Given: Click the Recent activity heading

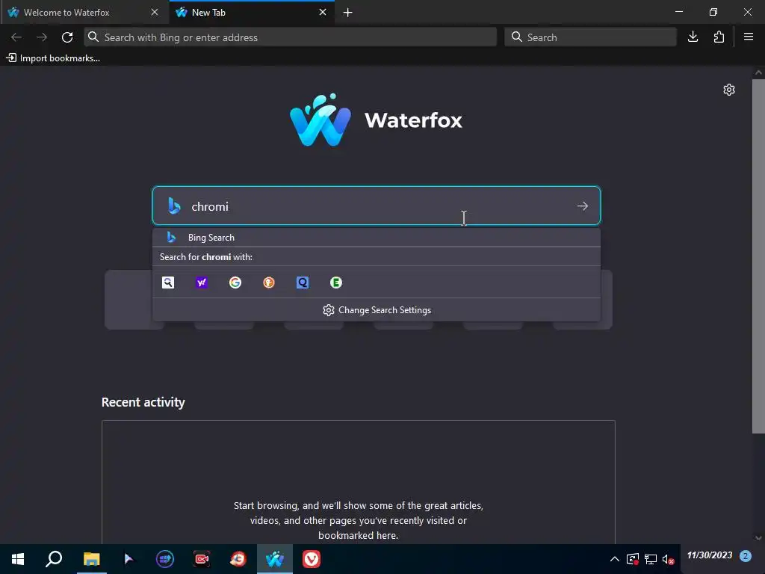Looking at the screenshot, I should point(143,402).
